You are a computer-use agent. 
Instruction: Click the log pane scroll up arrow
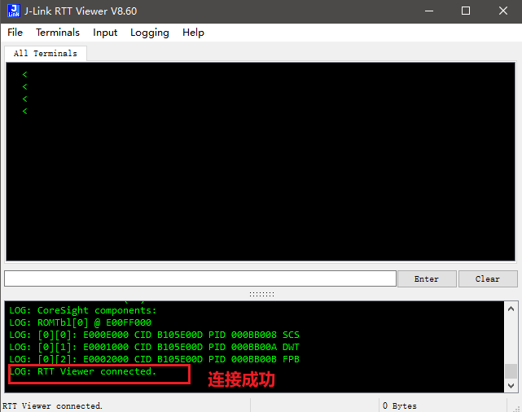[511, 309]
